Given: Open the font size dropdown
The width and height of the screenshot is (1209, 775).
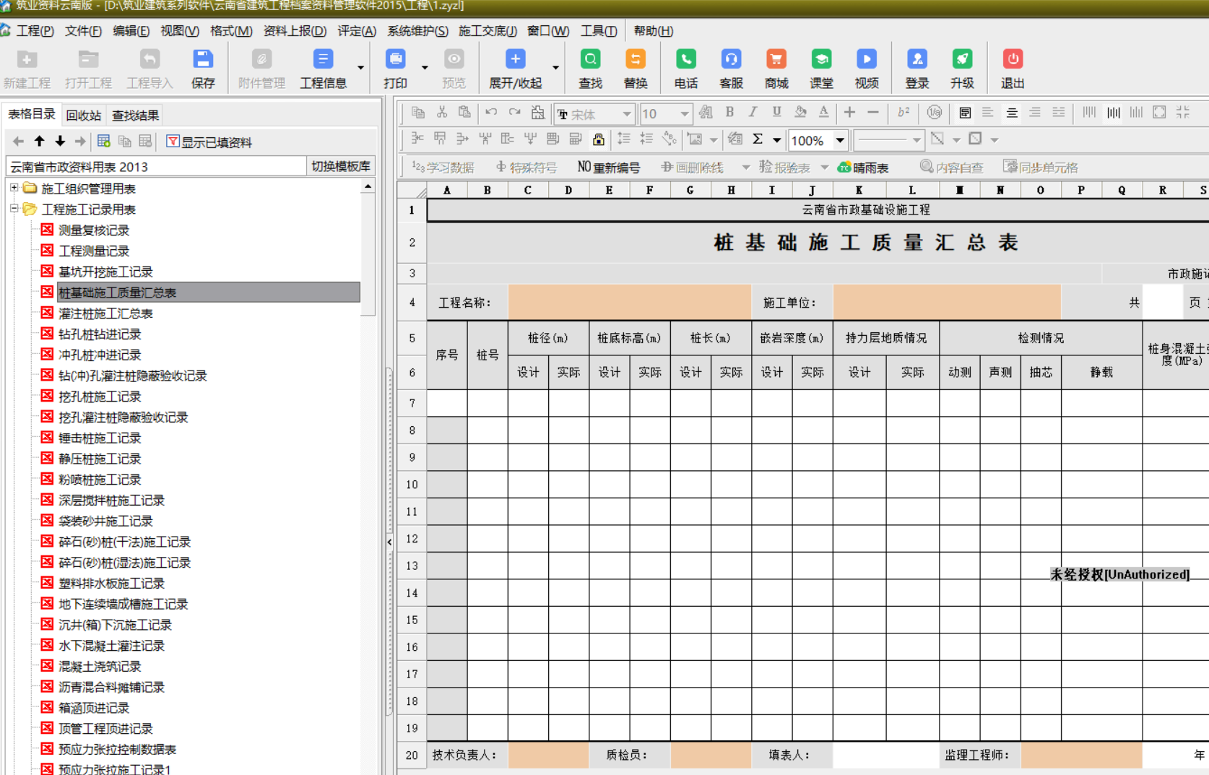Looking at the screenshot, I should click(x=684, y=113).
